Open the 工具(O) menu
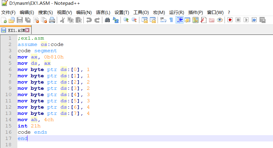The width and height of the screenshot is (273, 148). point(141,13)
